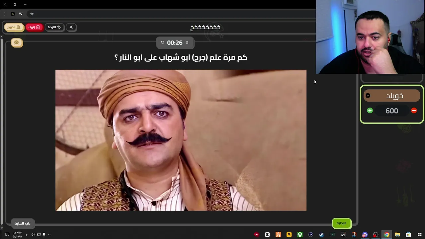
Task: Click the question image of the man
Action: (x=181, y=140)
